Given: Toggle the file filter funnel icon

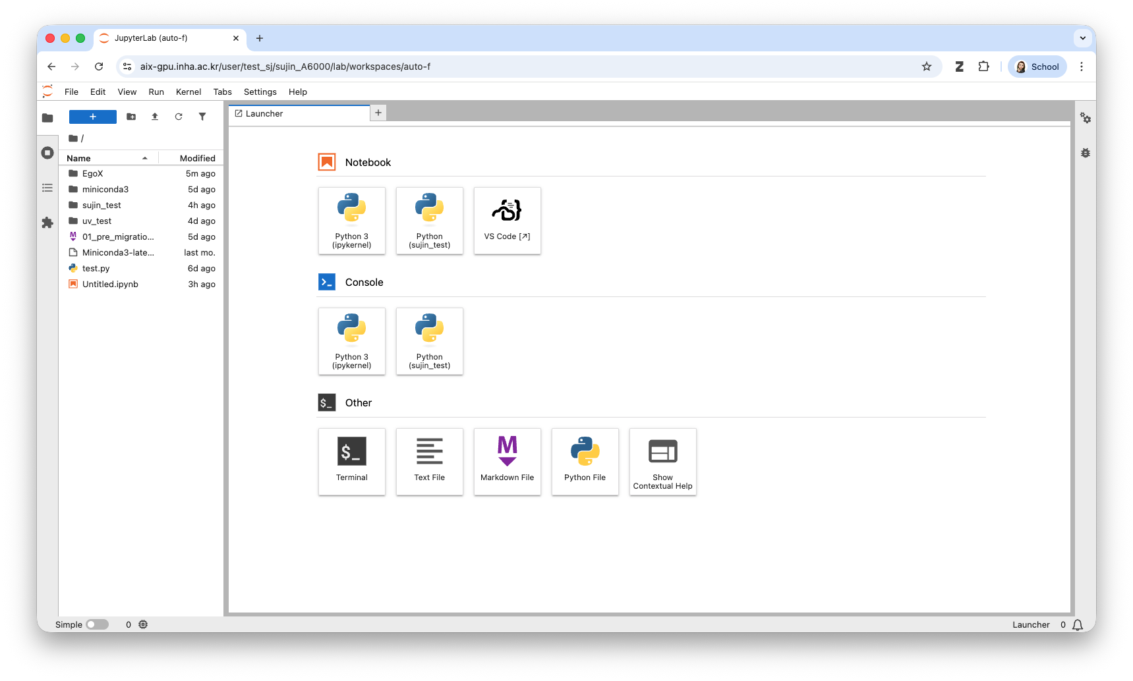Looking at the screenshot, I should coord(202,117).
